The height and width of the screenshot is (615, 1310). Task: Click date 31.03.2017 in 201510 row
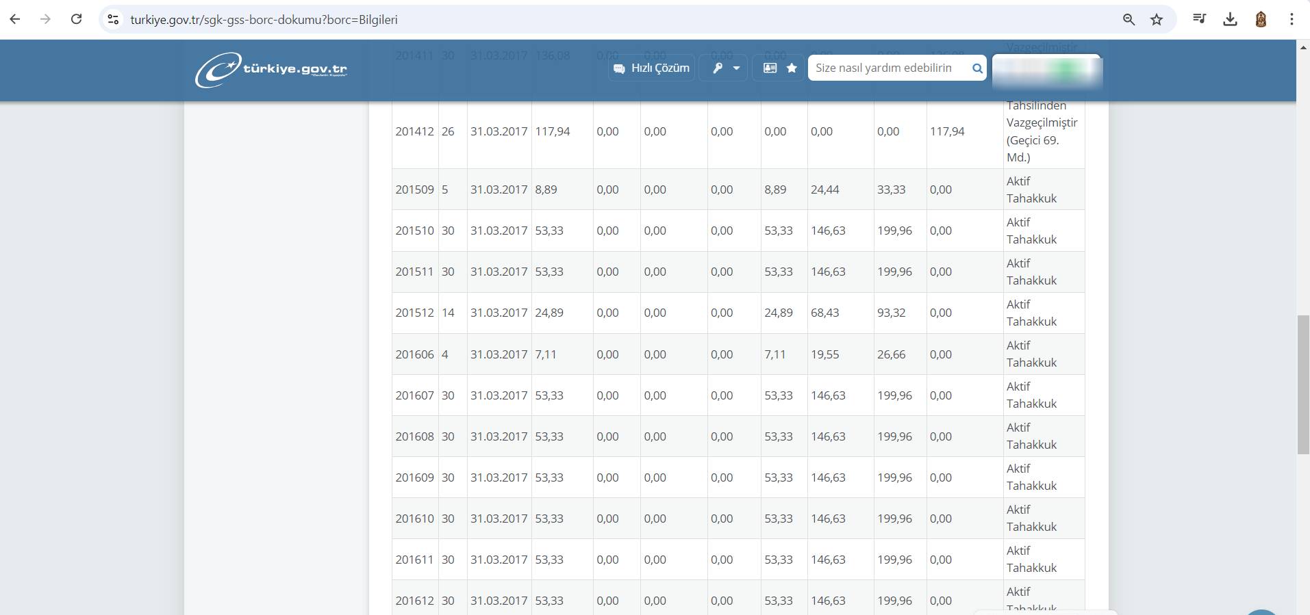[499, 231]
